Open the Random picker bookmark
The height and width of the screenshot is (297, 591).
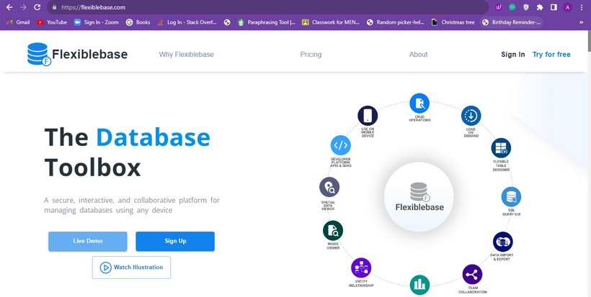[x=396, y=22]
